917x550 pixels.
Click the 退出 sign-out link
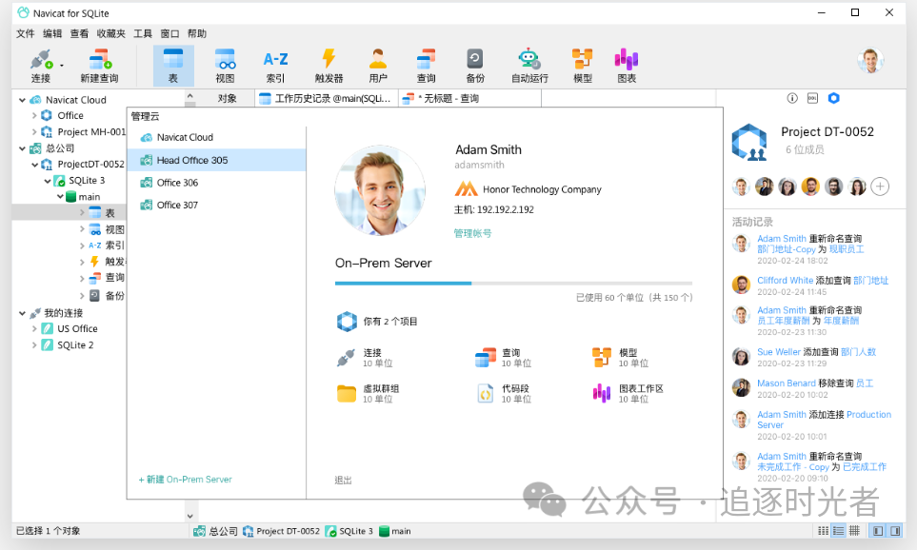344,480
